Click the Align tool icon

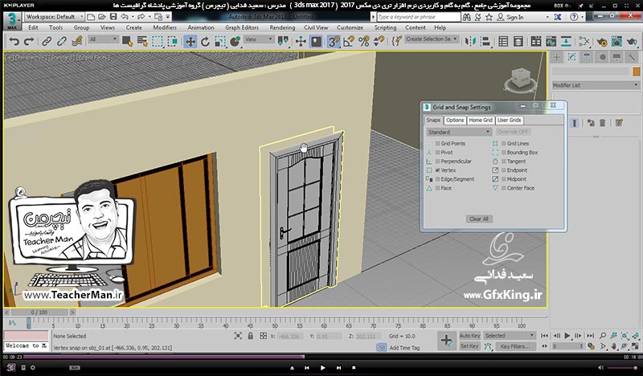coord(485,42)
